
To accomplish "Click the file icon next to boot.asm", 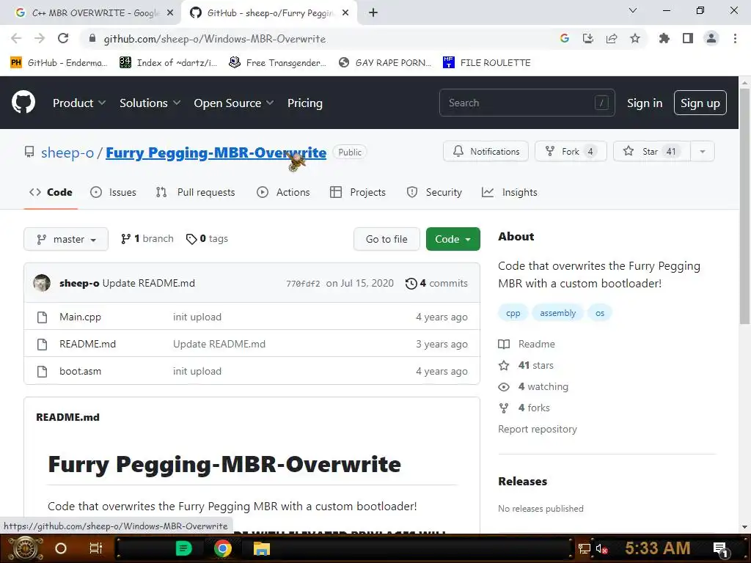I will tap(42, 371).
